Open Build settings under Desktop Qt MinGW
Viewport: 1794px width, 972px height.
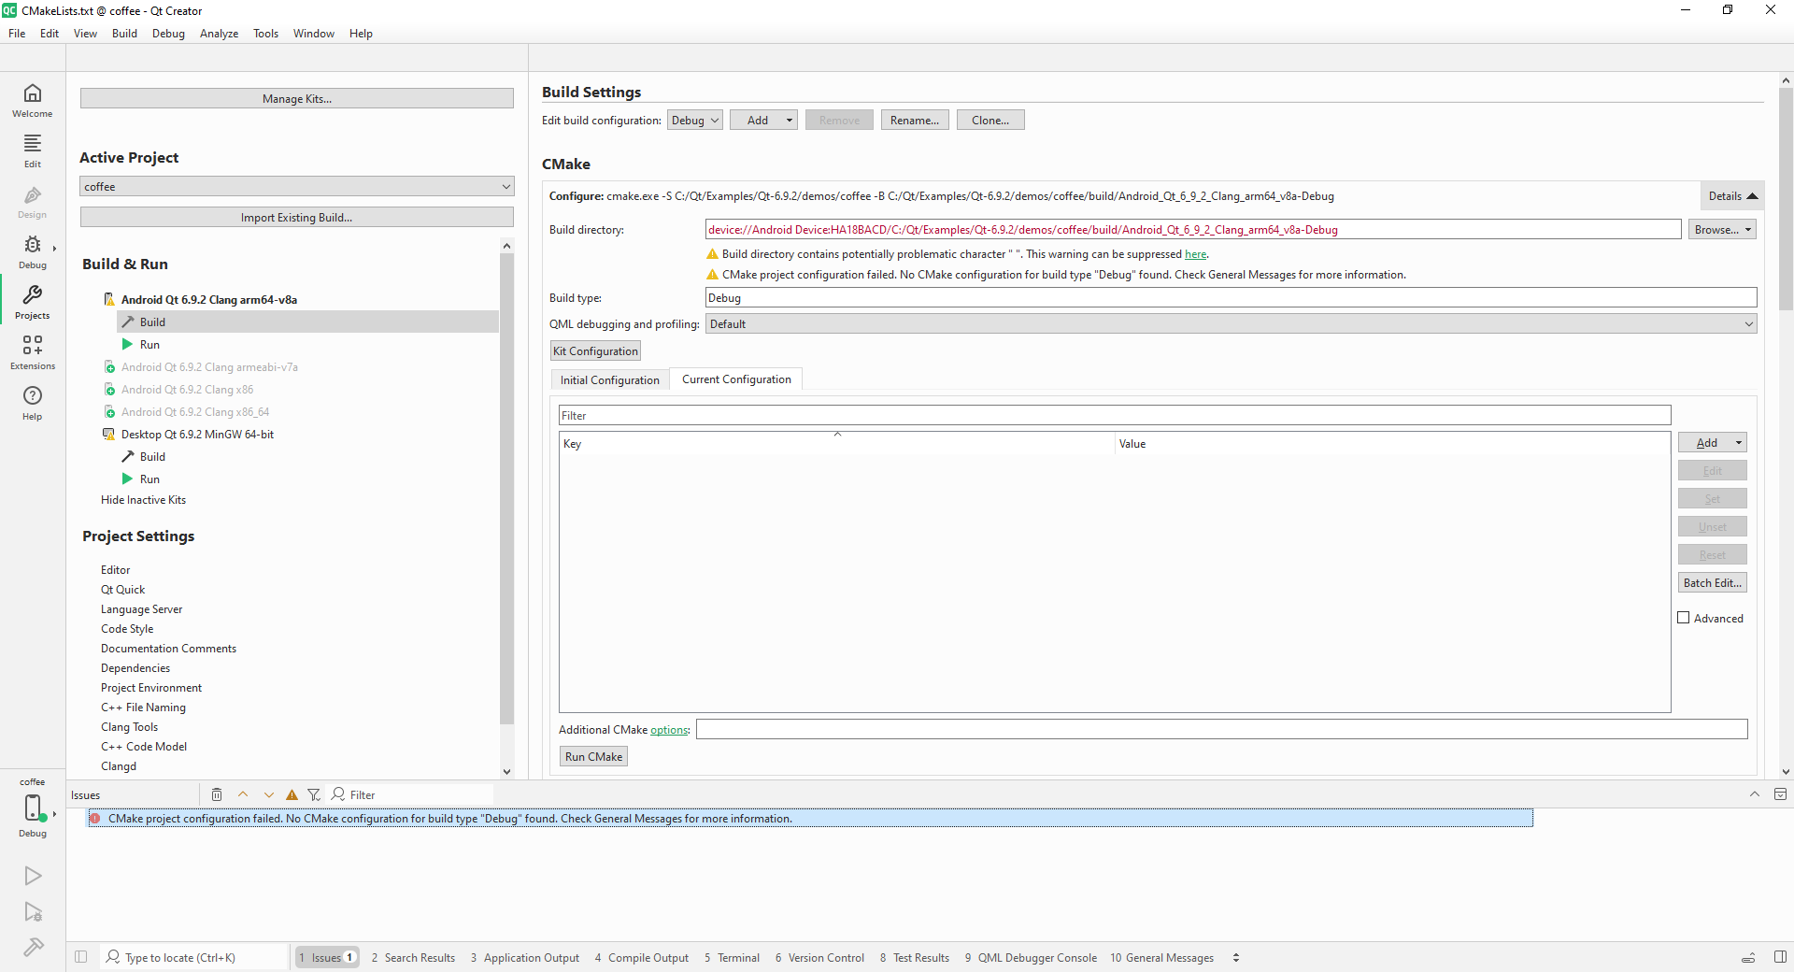click(x=152, y=457)
